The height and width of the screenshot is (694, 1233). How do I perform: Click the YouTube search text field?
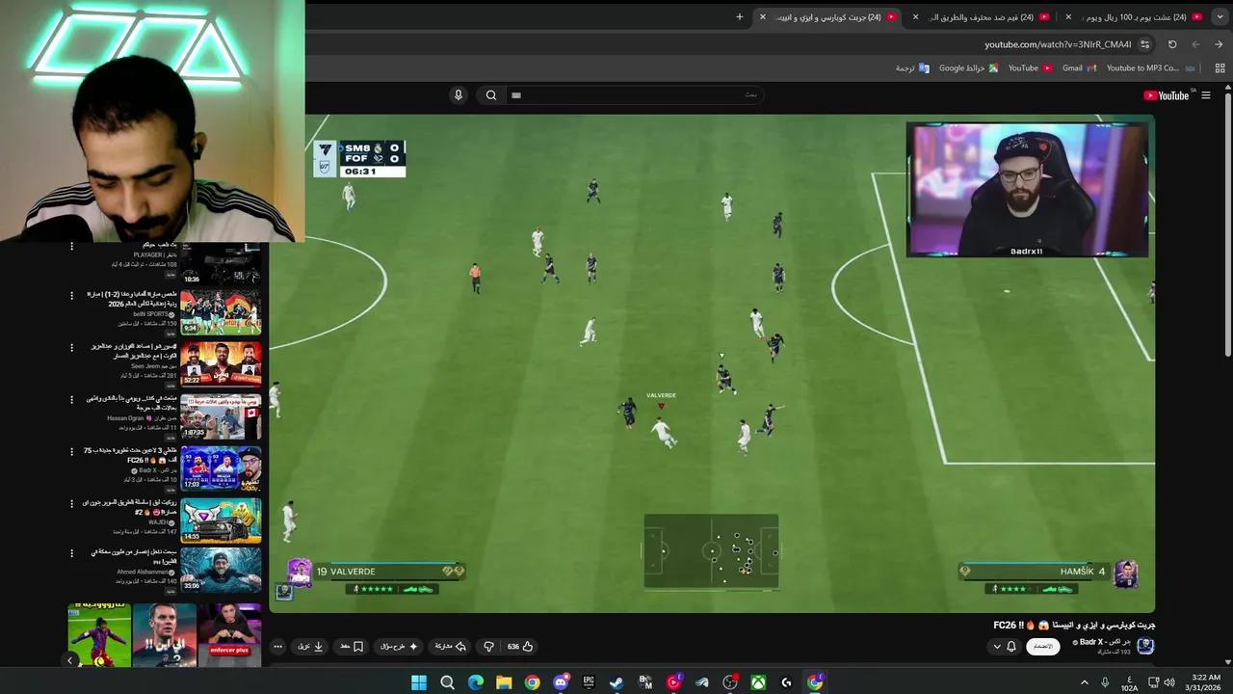tap(636, 94)
